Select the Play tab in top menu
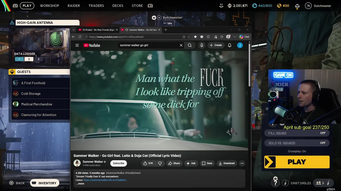 coord(27,6)
